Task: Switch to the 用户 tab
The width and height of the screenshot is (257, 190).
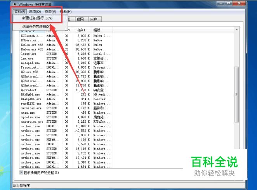Action: pyautogui.click(x=94, y=19)
